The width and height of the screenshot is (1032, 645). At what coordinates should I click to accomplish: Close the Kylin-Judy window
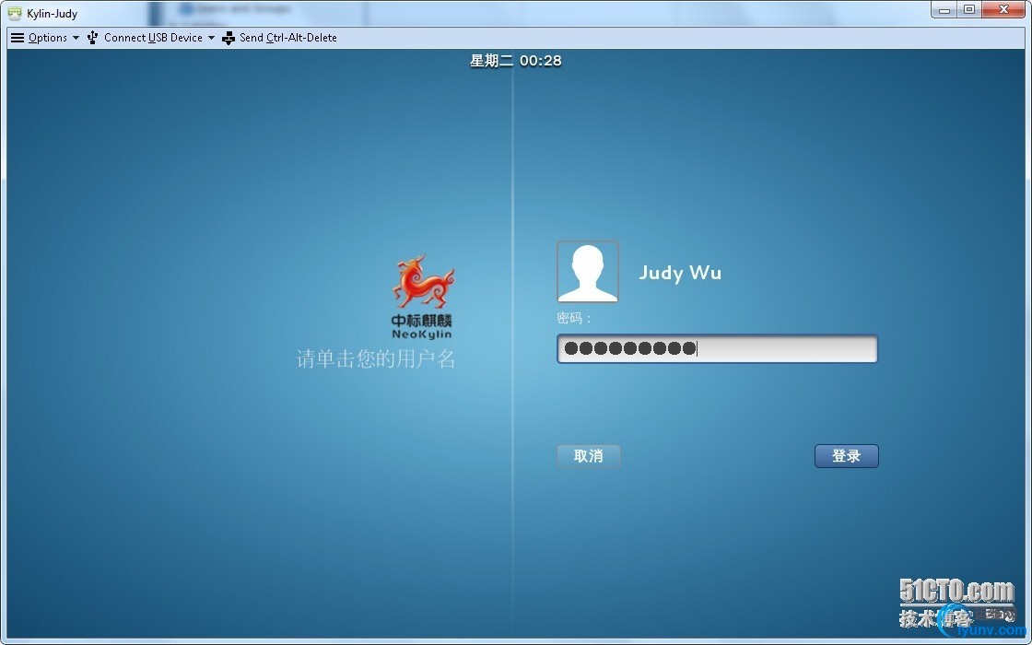(1003, 9)
